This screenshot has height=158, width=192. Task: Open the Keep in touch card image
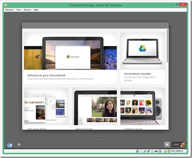(94, 106)
